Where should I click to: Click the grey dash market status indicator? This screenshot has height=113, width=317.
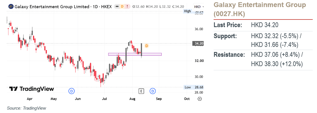[117, 6]
